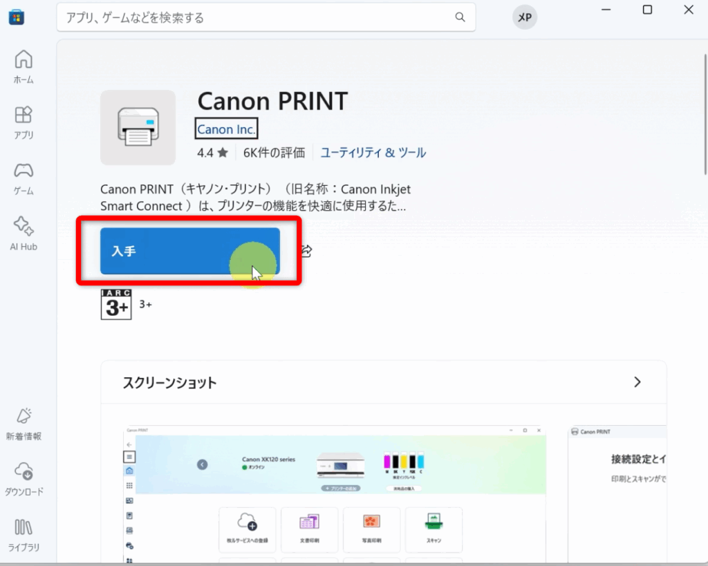Viewport: 708px width, 566px height.
Task: Open the ユーティリティ & ツール category link
Action: [373, 153]
